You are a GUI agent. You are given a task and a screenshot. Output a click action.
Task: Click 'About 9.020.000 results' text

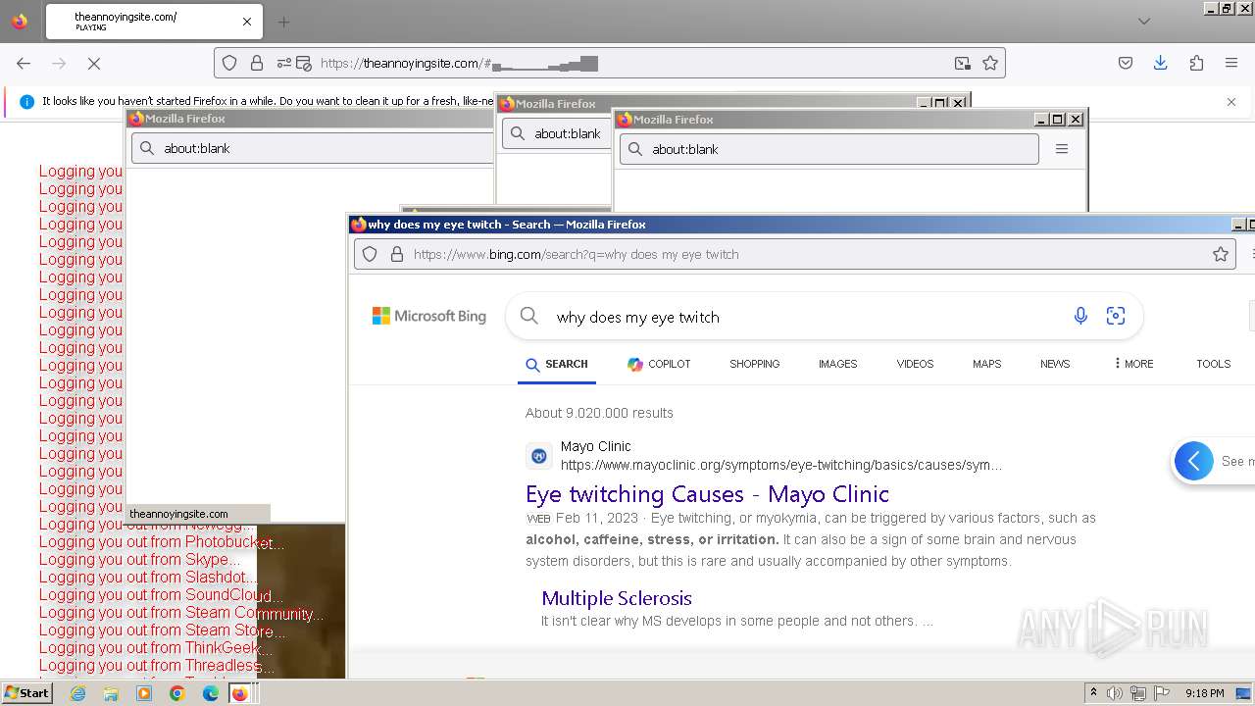(599, 413)
